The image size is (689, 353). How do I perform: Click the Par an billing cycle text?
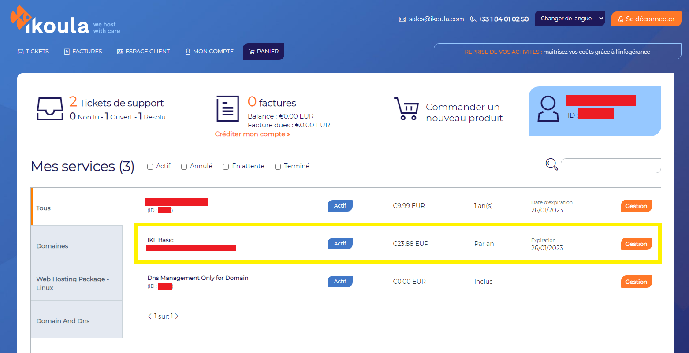click(x=484, y=243)
